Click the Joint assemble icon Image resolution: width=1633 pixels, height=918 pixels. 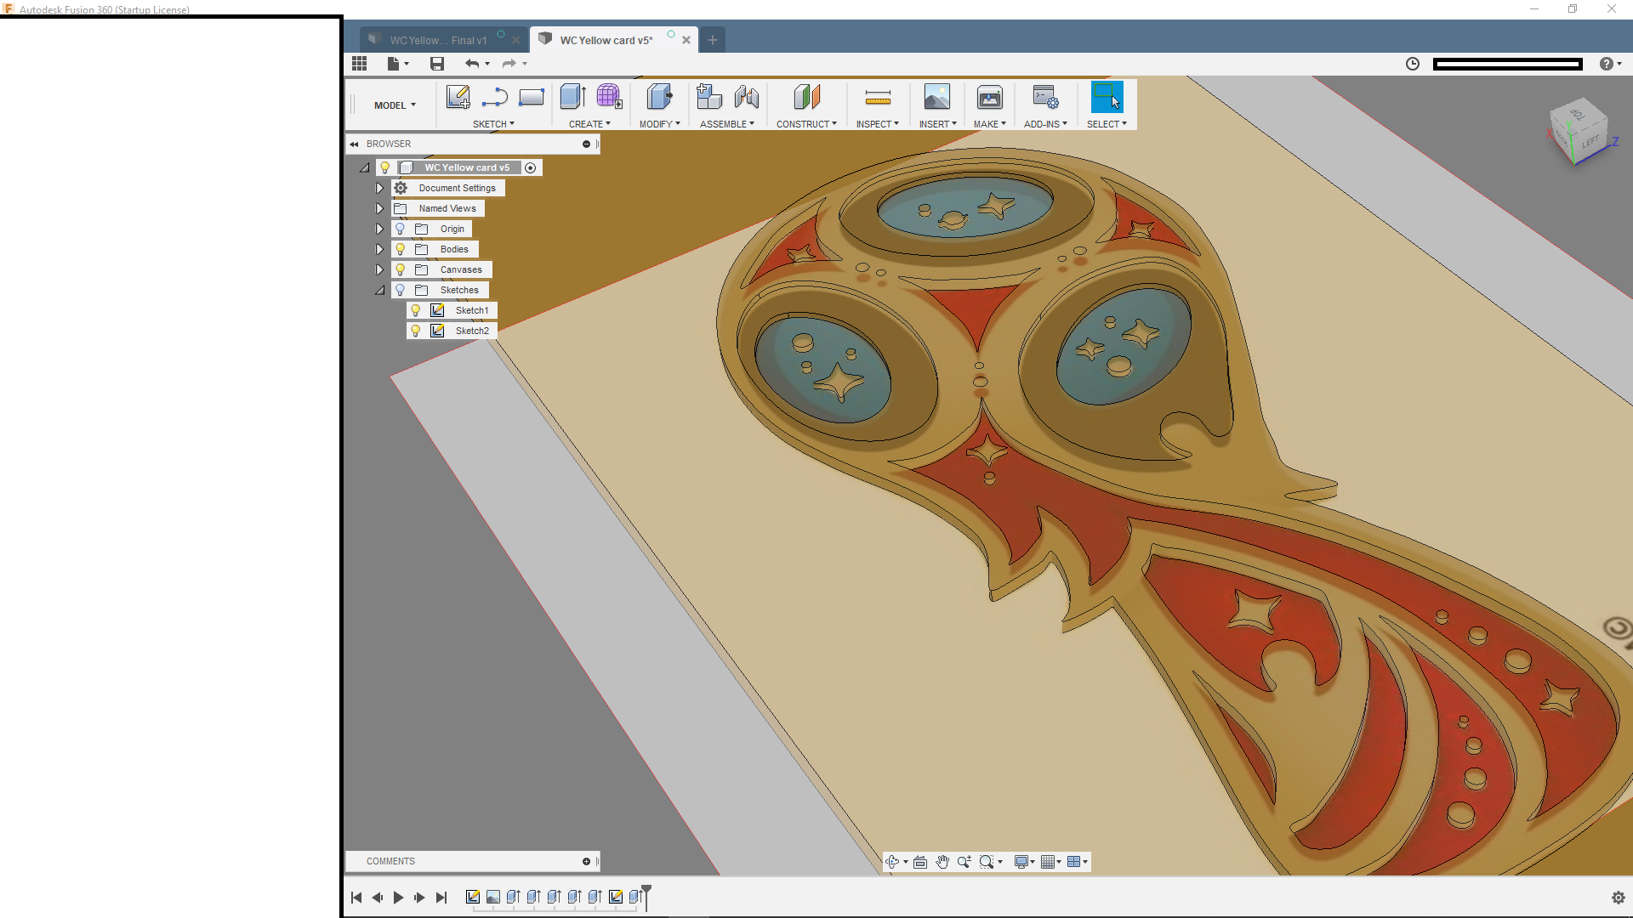pos(746,97)
